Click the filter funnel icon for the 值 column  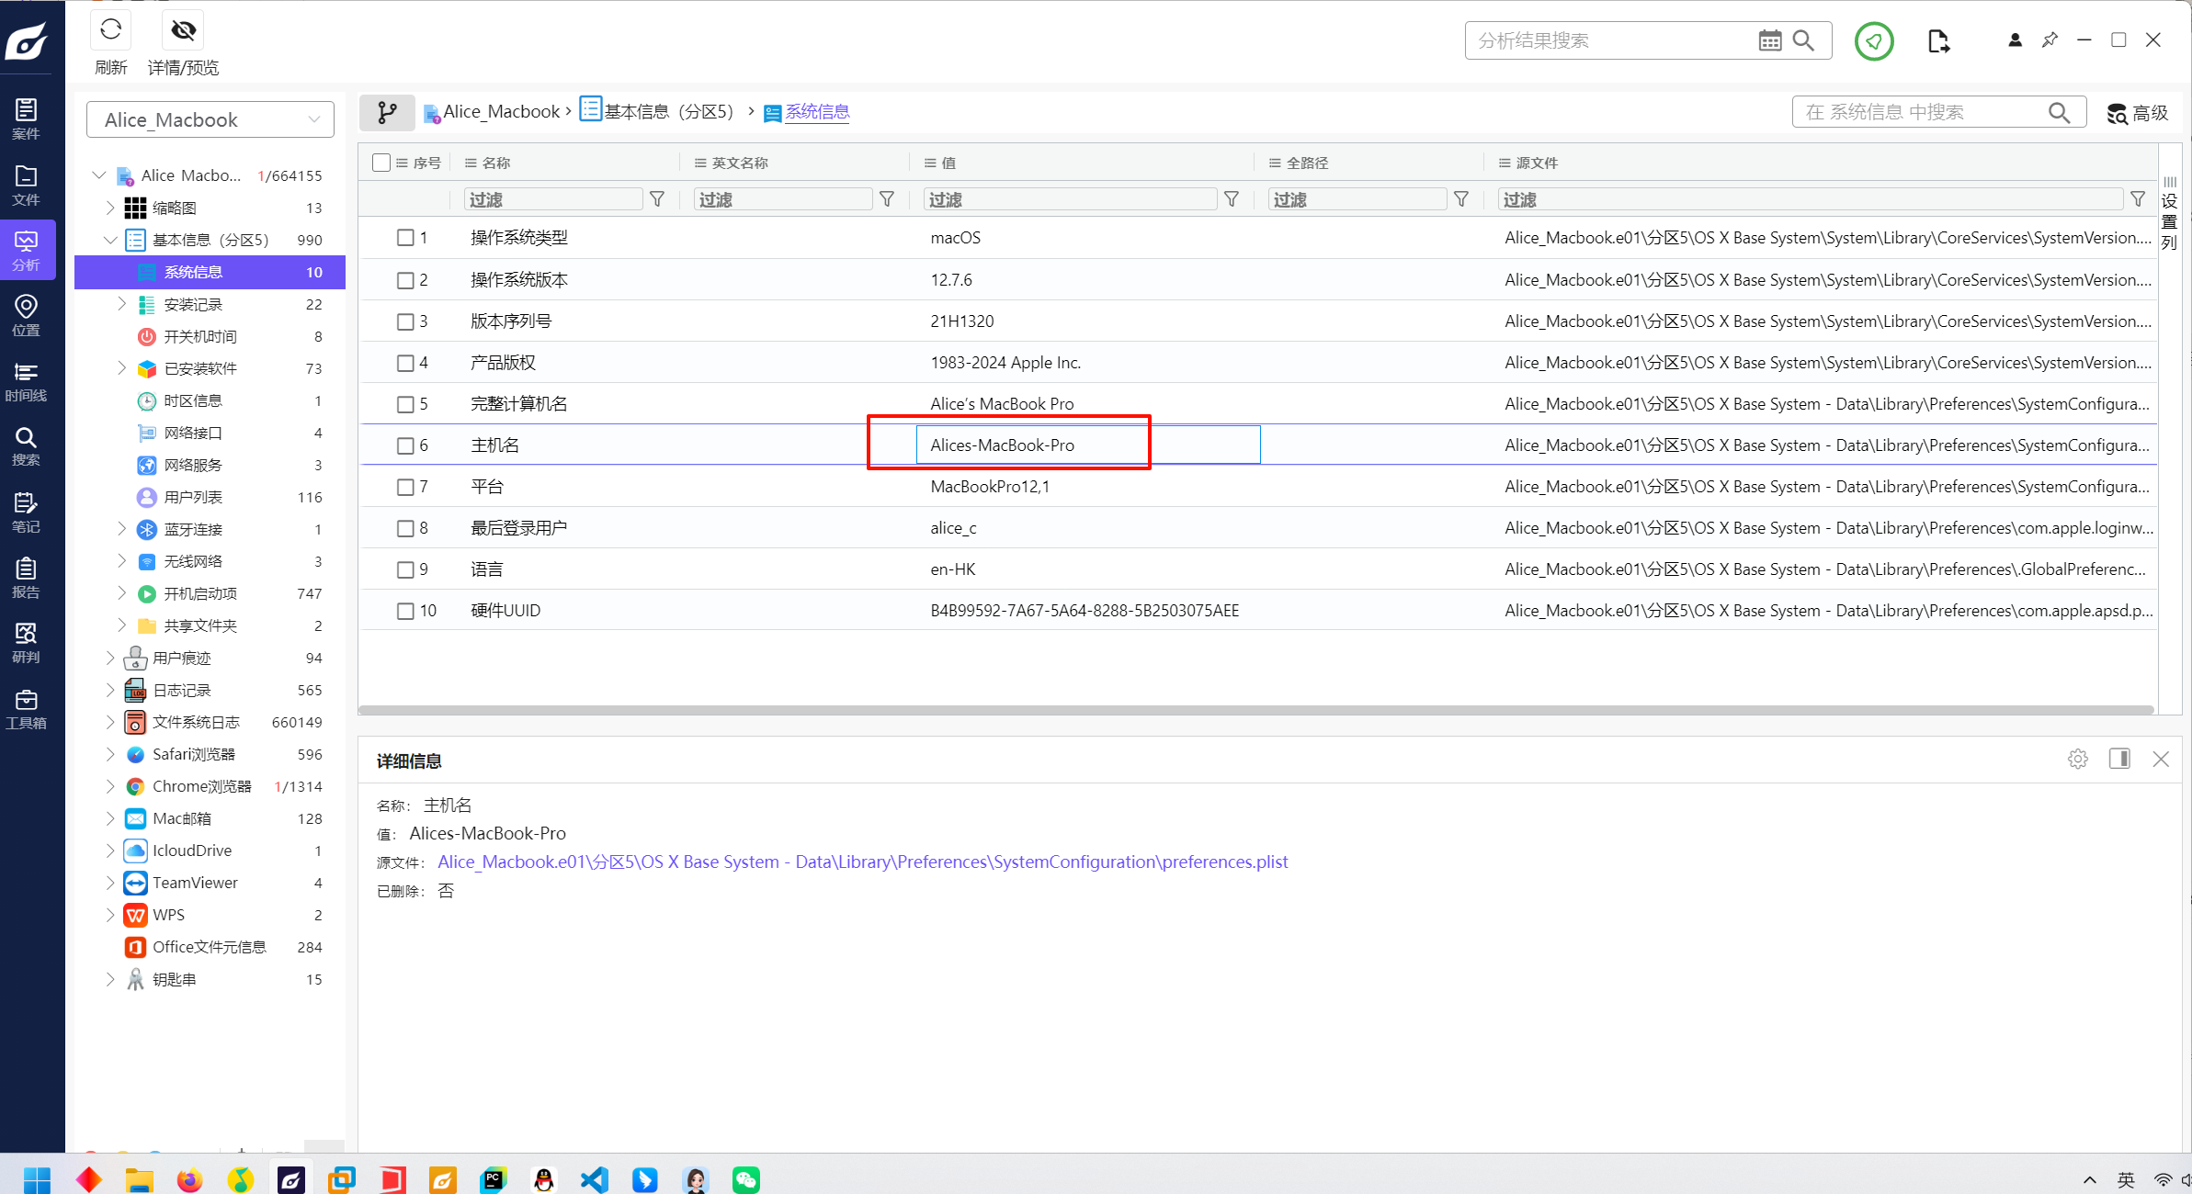point(1232,199)
